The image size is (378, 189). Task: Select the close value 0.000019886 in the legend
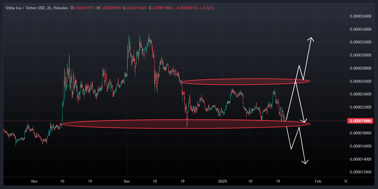click(x=162, y=8)
